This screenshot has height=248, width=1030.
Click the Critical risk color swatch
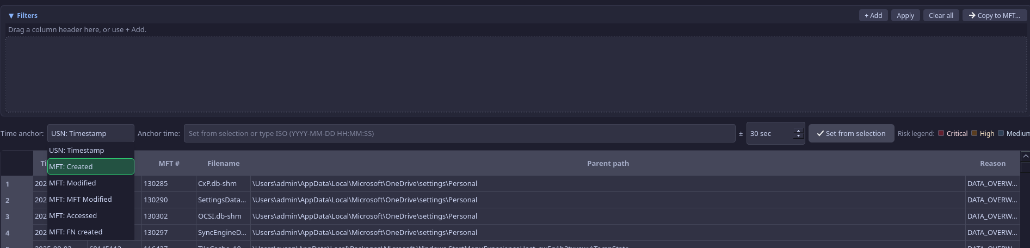(941, 133)
